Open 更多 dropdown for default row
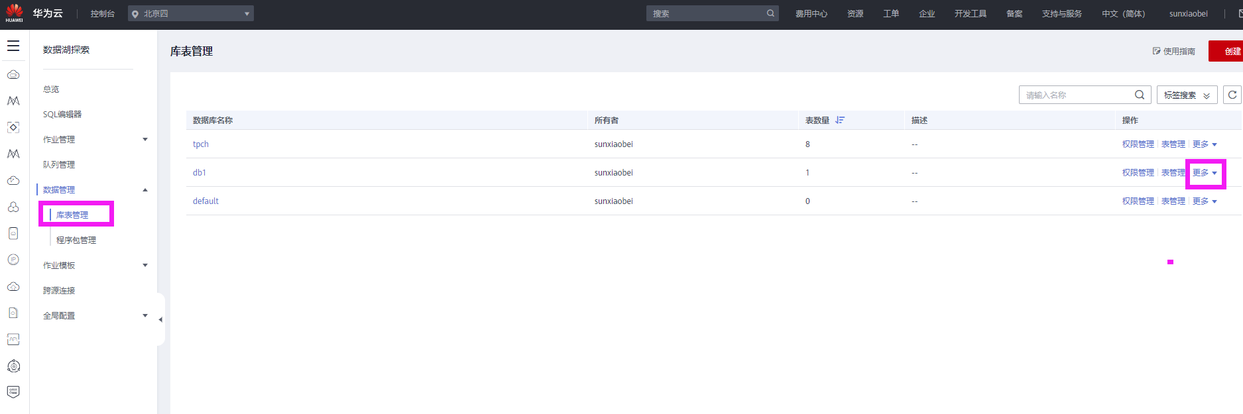Image resolution: width=1243 pixels, height=414 pixels. tap(1205, 201)
